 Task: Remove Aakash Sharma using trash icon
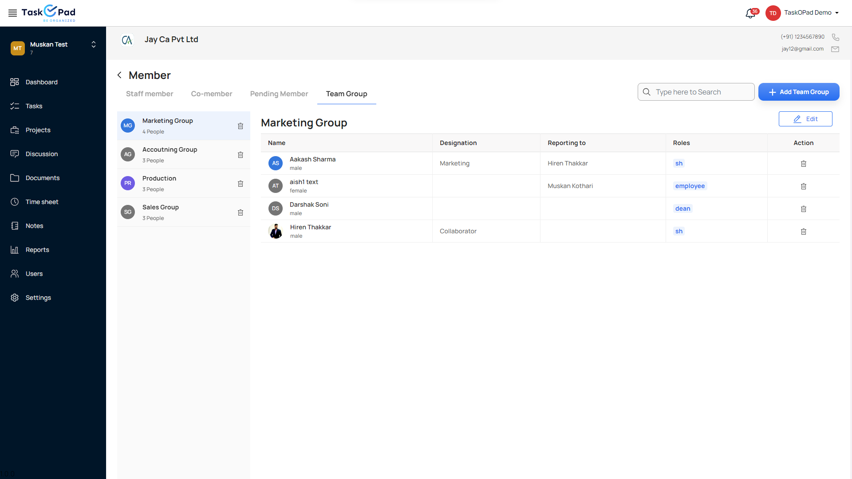803,164
